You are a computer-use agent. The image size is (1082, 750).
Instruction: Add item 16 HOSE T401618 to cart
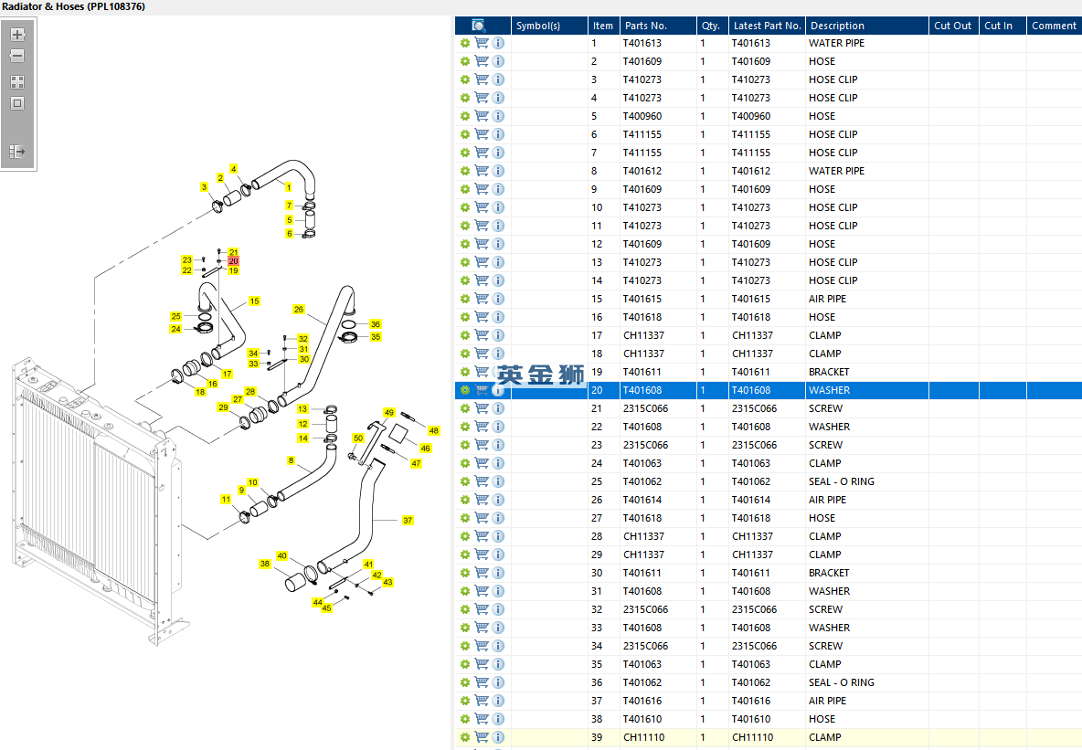(482, 317)
